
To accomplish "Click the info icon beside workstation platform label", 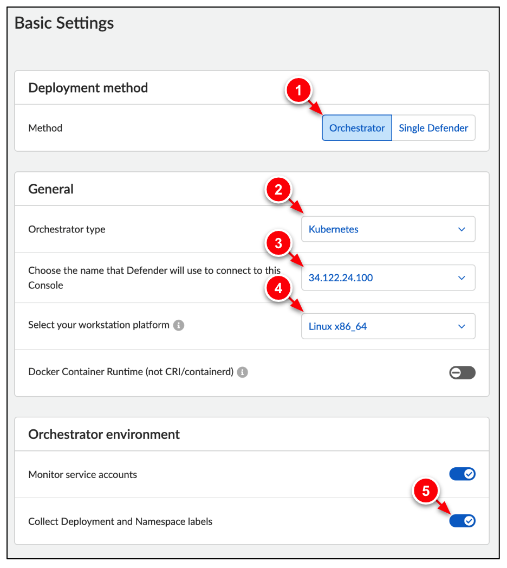I will pos(179,325).
